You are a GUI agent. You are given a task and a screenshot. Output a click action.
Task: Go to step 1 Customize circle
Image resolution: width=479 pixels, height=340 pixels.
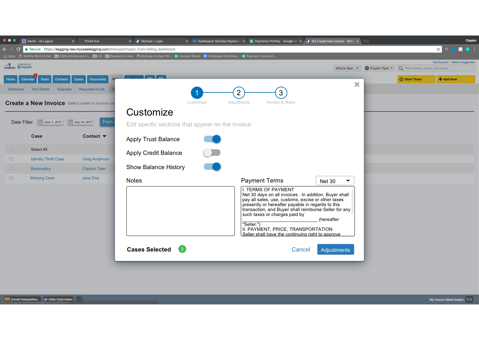197,93
